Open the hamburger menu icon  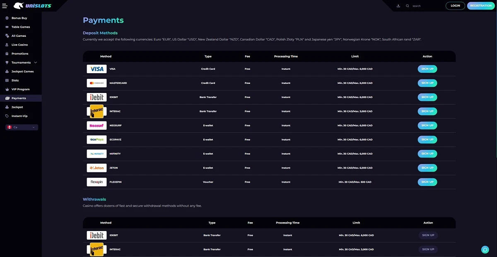(5, 6)
